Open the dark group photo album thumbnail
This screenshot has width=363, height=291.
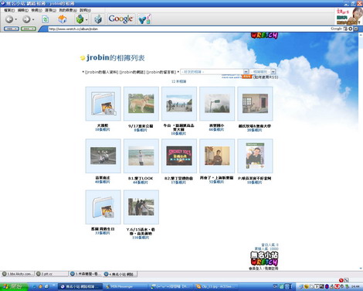pyautogui.click(x=103, y=156)
